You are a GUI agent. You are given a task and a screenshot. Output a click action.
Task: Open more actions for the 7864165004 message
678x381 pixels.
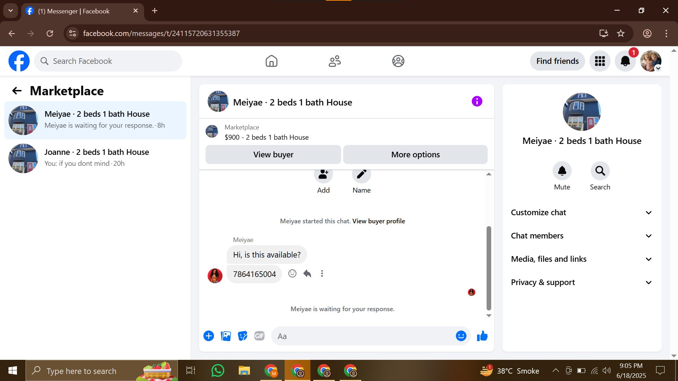pos(322,274)
